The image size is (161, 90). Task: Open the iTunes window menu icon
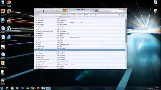click(35, 9)
